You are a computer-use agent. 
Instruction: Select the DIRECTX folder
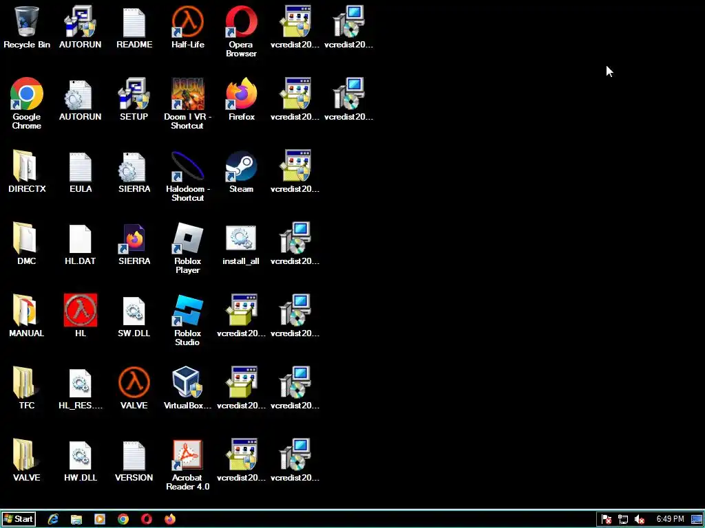coord(27,171)
